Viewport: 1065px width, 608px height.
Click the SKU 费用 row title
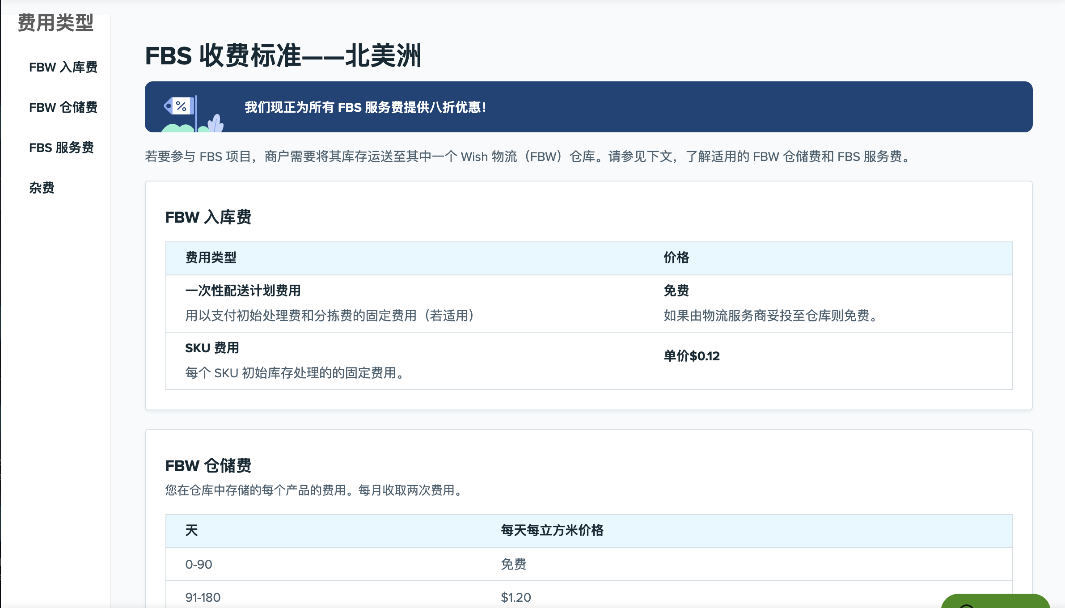pyautogui.click(x=212, y=348)
